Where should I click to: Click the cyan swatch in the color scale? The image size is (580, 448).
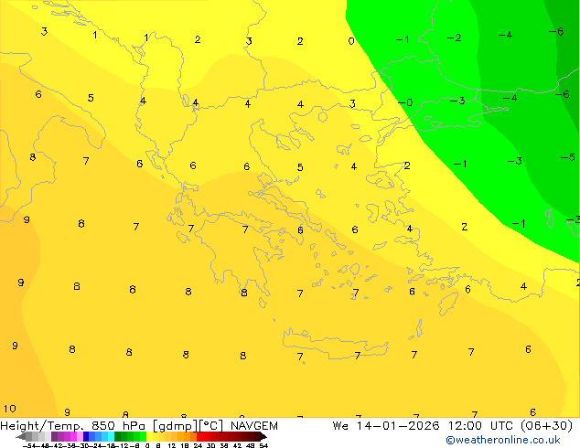(x=111, y=436)
